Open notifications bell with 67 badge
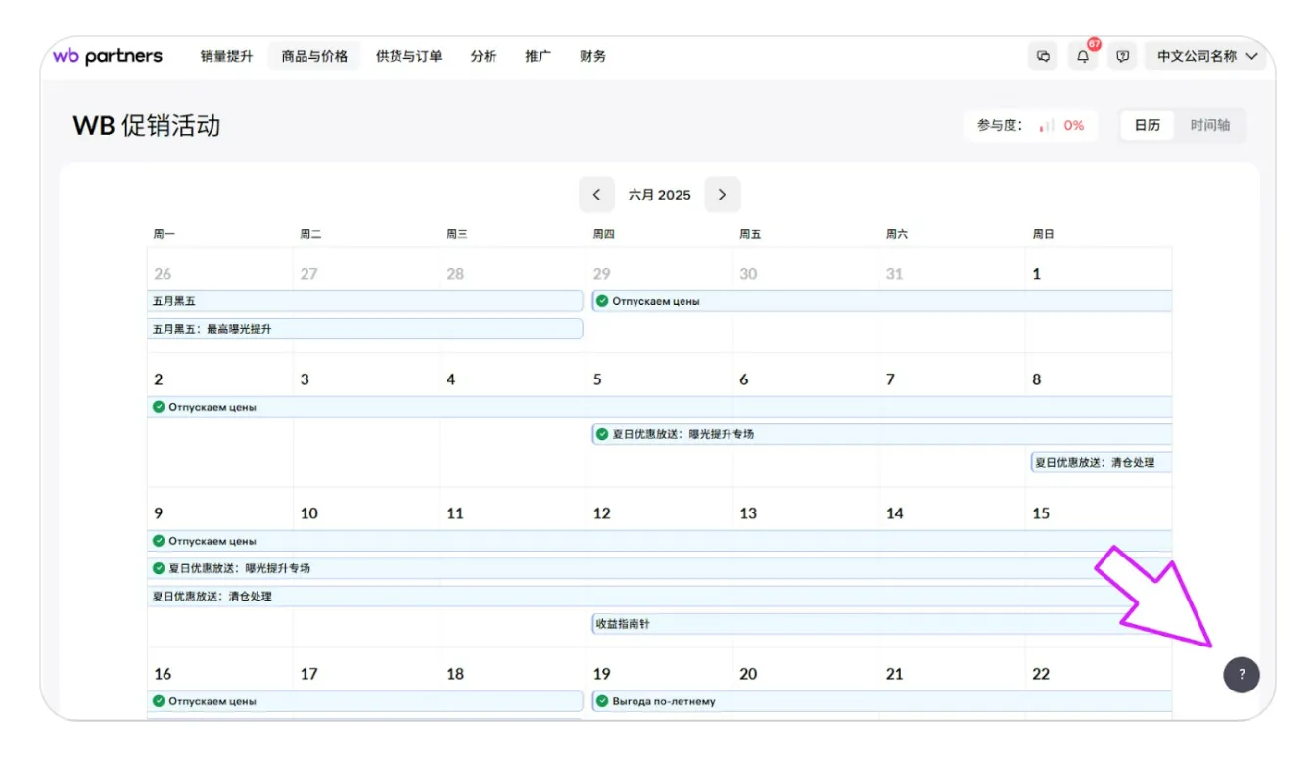Screen dimensions: 1316x757 tap(1083, 57)
